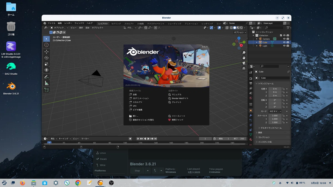Switch to material preview shading
The image size is (333, 187).
[x=238, y=28]
